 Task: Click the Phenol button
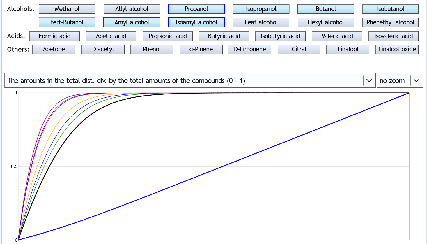point(152,49)
